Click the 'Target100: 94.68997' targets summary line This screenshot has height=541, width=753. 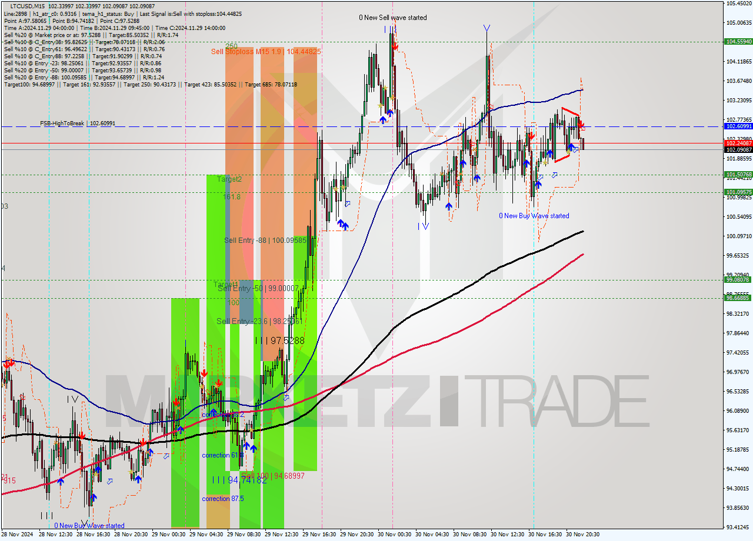click(x=150, y=85)
